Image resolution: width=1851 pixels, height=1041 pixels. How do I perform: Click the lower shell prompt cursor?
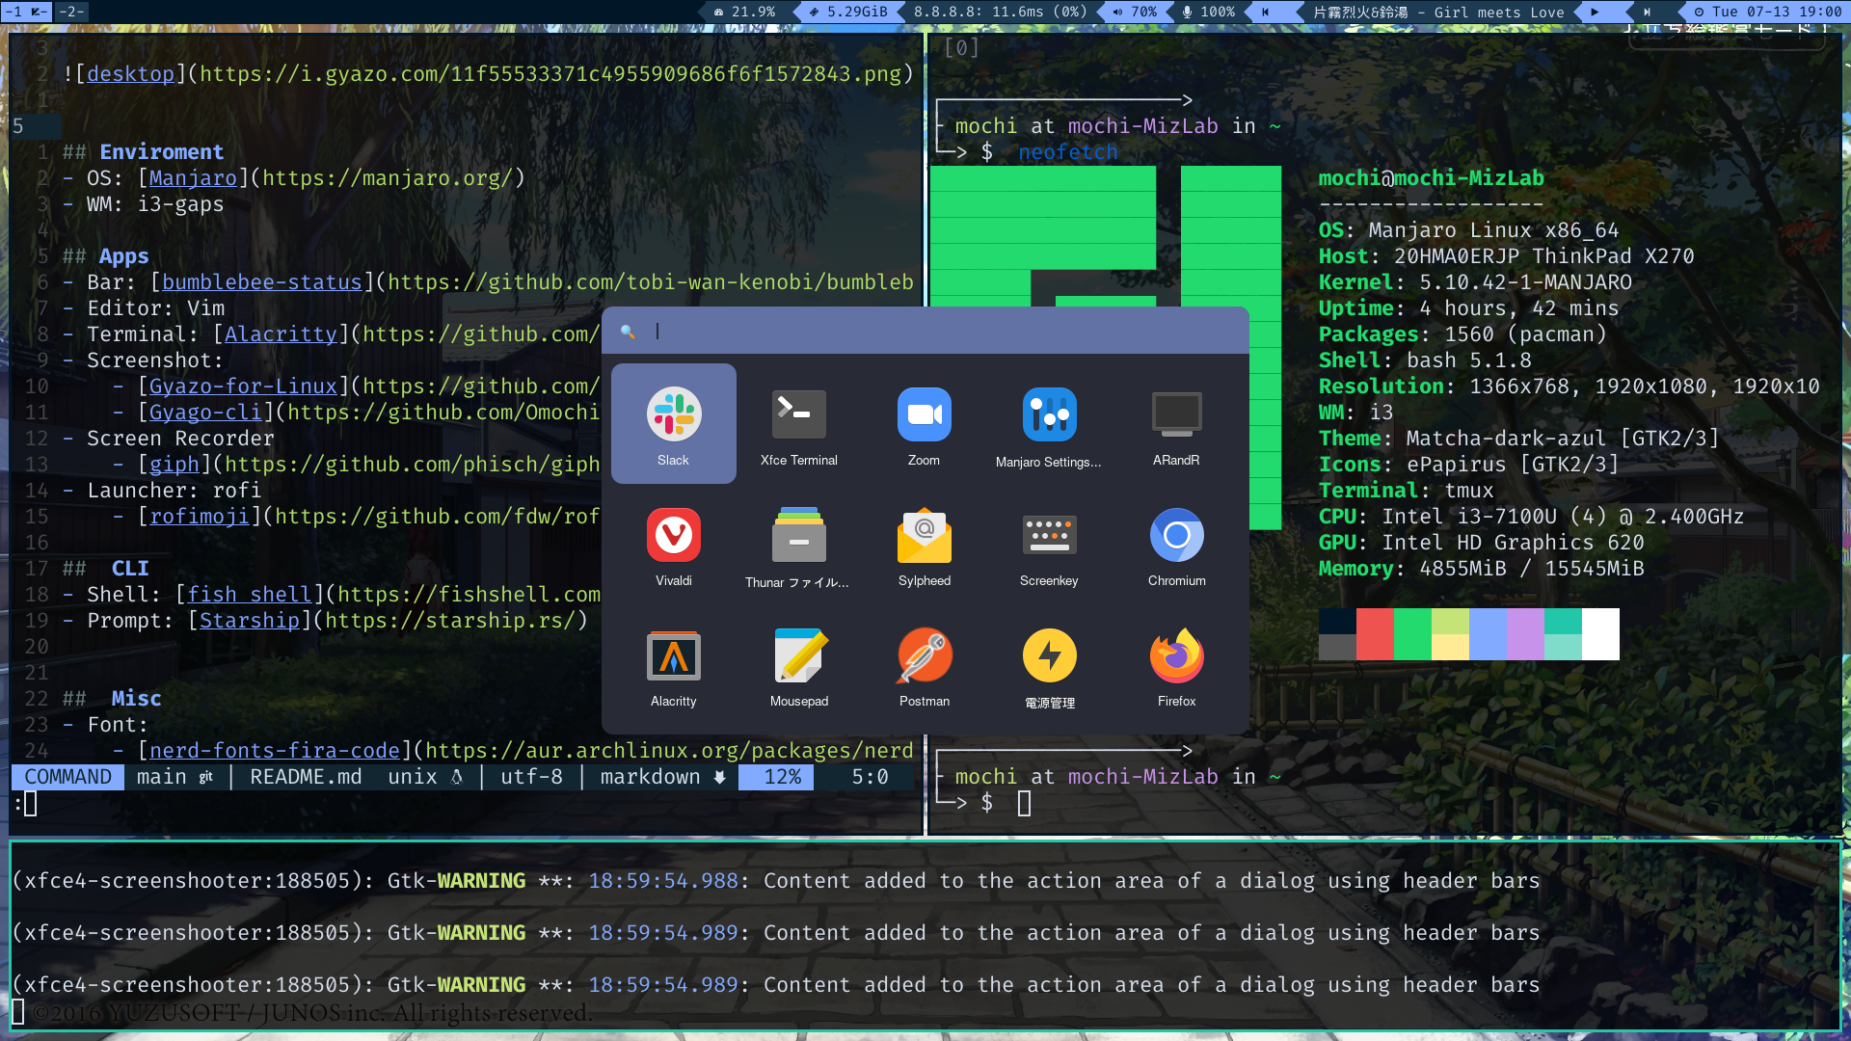tap(1024, 803)
